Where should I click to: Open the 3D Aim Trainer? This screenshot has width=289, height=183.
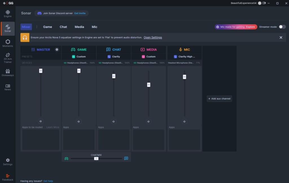coord(8,58)
